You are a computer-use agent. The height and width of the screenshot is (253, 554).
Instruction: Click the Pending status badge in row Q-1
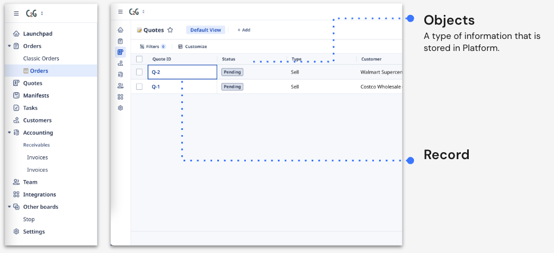[233, 86]
